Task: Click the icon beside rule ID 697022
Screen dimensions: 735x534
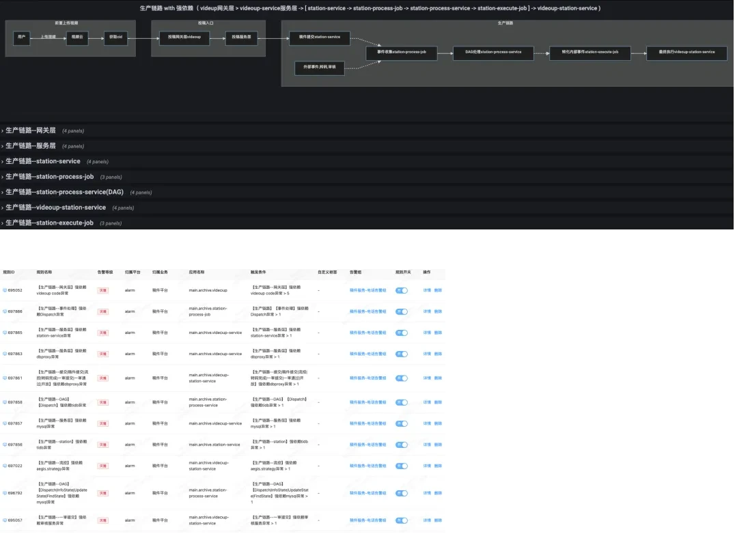Action: pyautogui.click(x=5, y=466)
